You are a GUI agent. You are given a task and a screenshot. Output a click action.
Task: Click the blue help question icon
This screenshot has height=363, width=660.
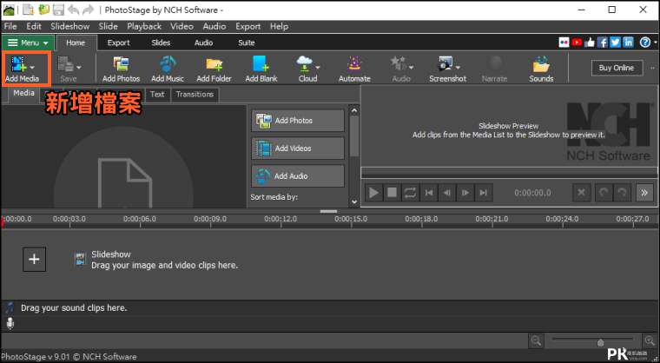click(645, 42)
